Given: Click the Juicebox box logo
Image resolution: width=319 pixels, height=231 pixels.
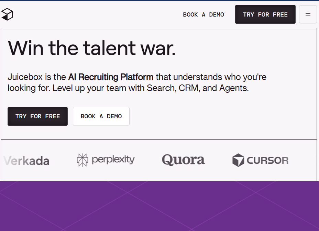Looking at the screenshot, I should [x=7, y=14].
